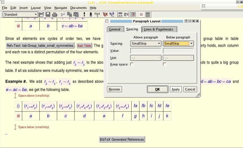Insert a table using the grid icon
243x148 pixels.
coord(148,14)
